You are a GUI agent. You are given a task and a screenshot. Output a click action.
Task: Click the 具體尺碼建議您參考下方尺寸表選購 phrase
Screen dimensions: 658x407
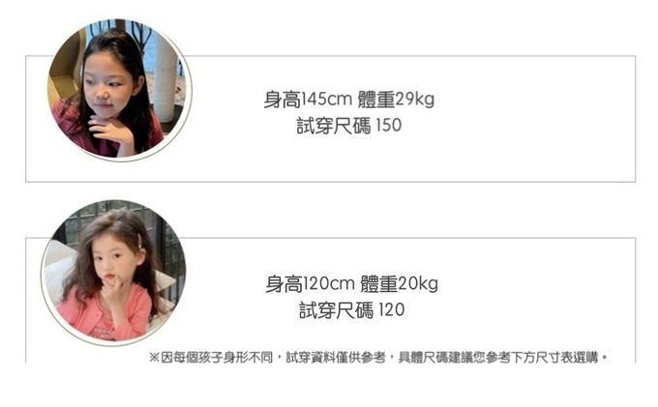tap(497, 358)
